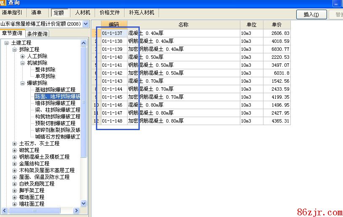Open the 山东省房屋修缮工程计价定额 dropdown arrow

(x=86, y=24)
